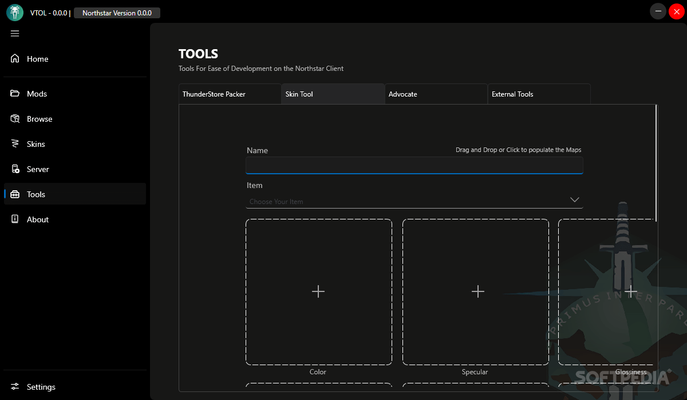The image size is (687, 400).
Task: Click the VTOL app logo icon
Action: tap(15, 13)
